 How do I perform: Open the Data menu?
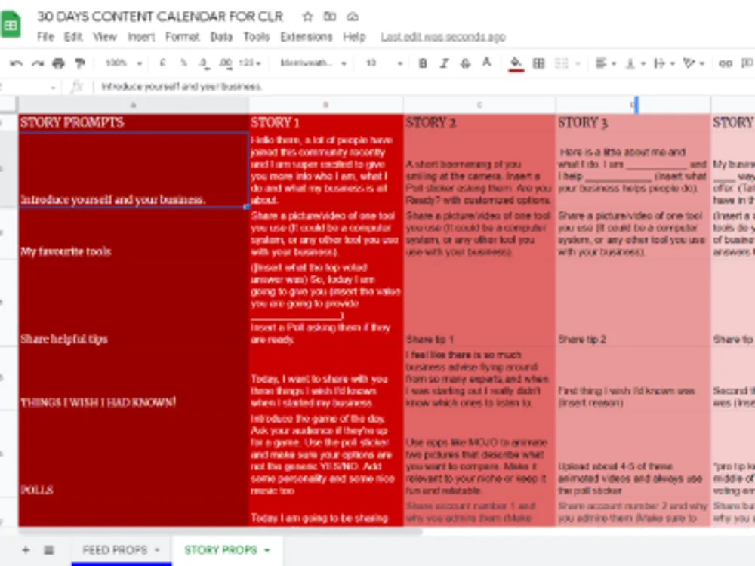pyautogui.click(x=221, y=37)
